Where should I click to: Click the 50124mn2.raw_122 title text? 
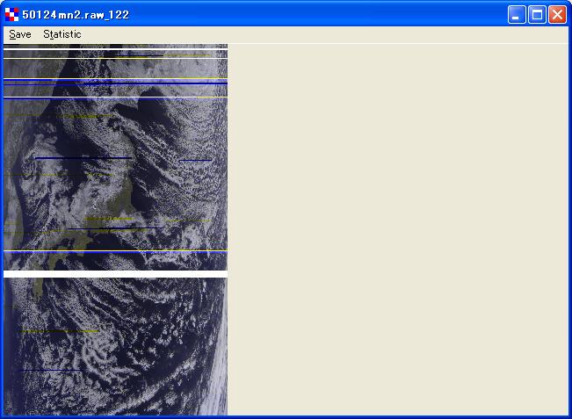76,15
